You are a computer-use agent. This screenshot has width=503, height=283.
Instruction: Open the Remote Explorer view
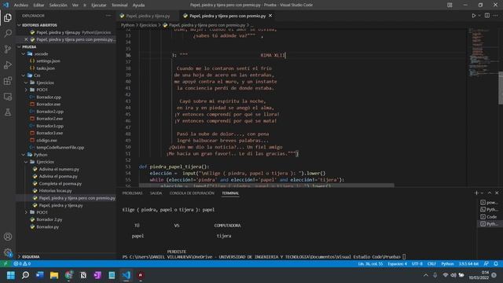pos(8,96)
